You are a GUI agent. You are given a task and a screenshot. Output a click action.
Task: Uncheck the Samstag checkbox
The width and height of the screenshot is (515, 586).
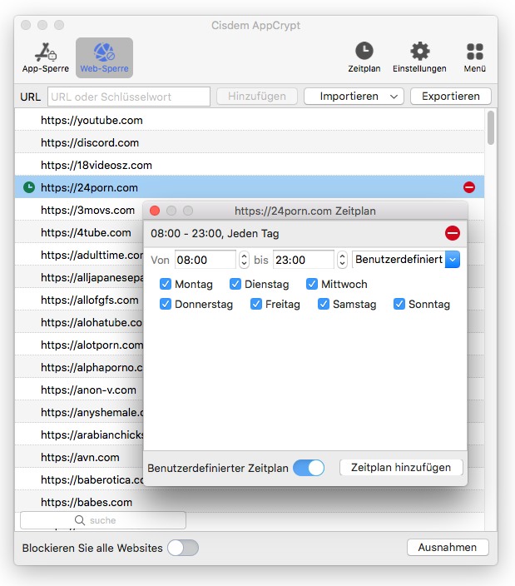coord(323,304)
